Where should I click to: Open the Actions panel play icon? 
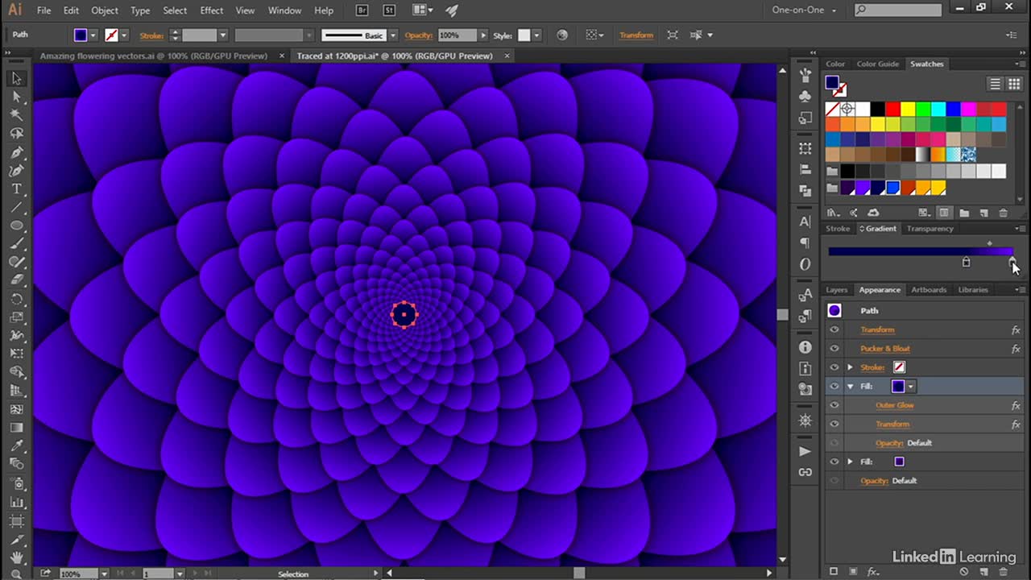(x=805, y=451)
